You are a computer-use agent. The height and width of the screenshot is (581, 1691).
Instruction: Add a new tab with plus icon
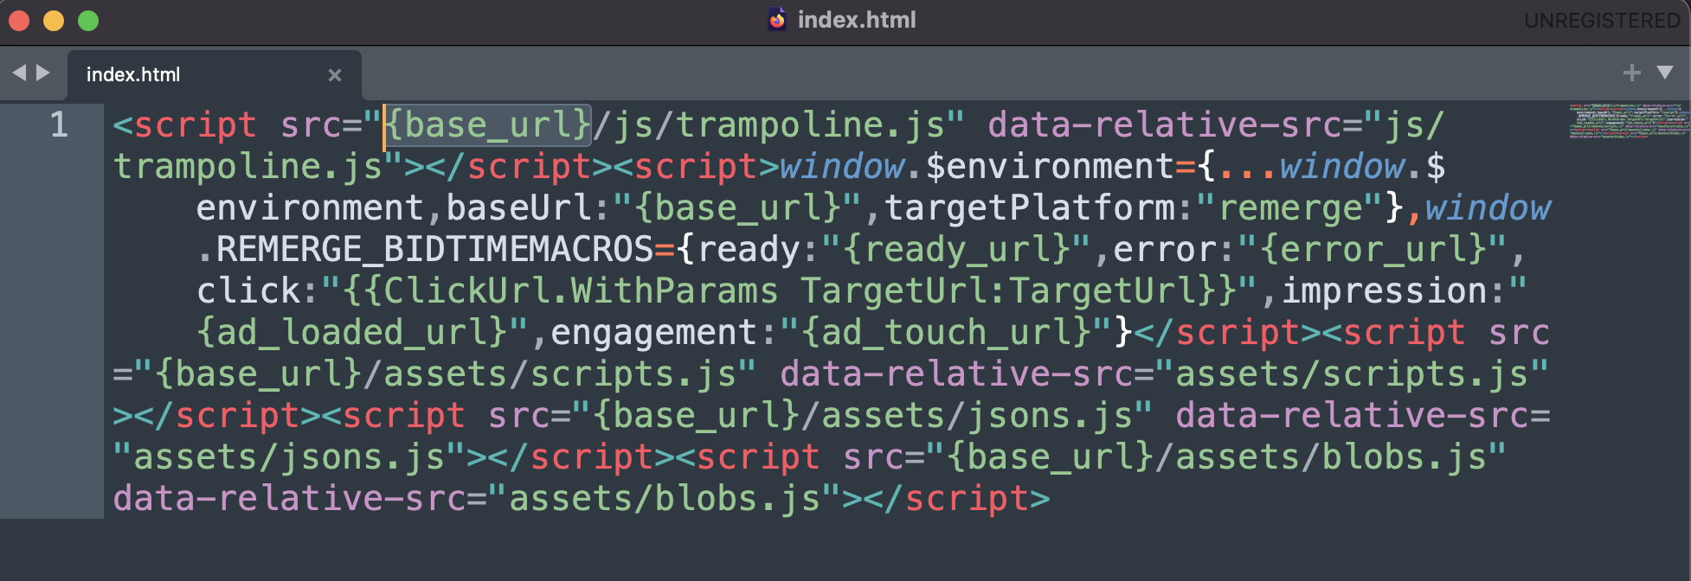[1631, 73]
